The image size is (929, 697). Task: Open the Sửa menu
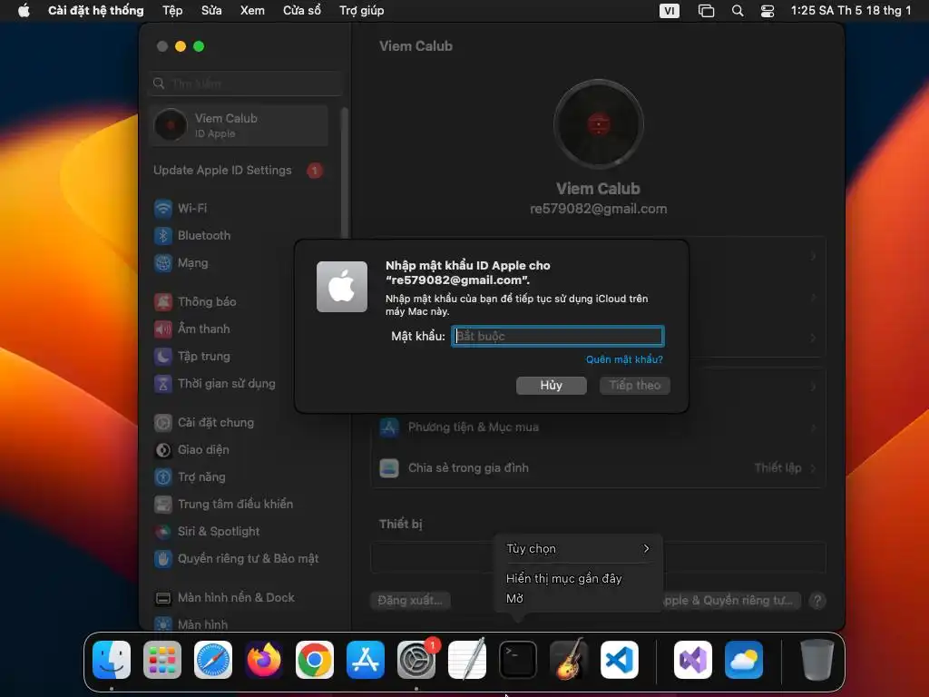pyautogui.click(x=211, y=11)
